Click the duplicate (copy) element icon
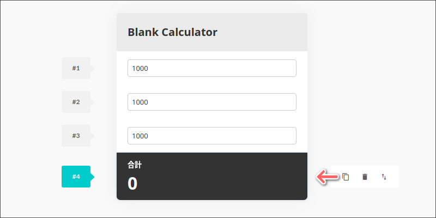This screenshot has height=218, width=436. pos(346,177)
